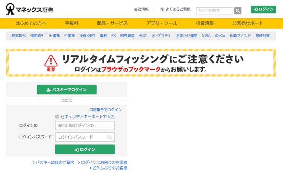Select 債券 in sub navigation

(x=103, y=36)
